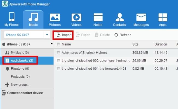Open the Messages envelope icon
178x109 pixels.
click(141, 17)
